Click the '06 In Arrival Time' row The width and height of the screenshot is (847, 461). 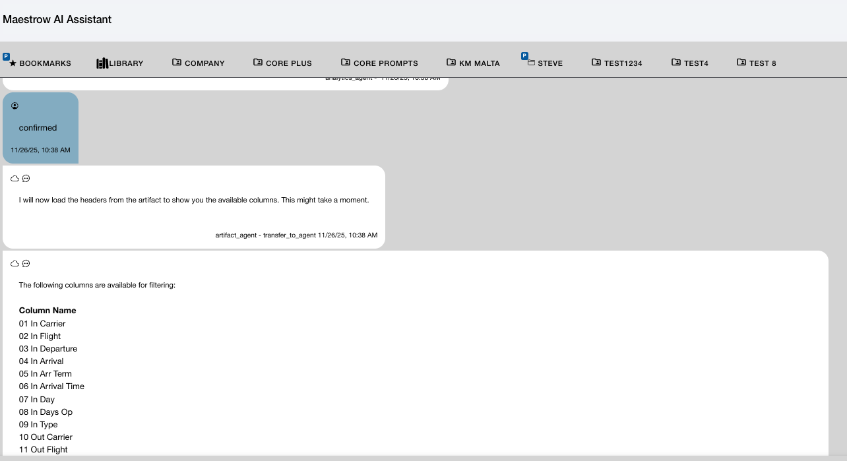[x=52, y=386]
